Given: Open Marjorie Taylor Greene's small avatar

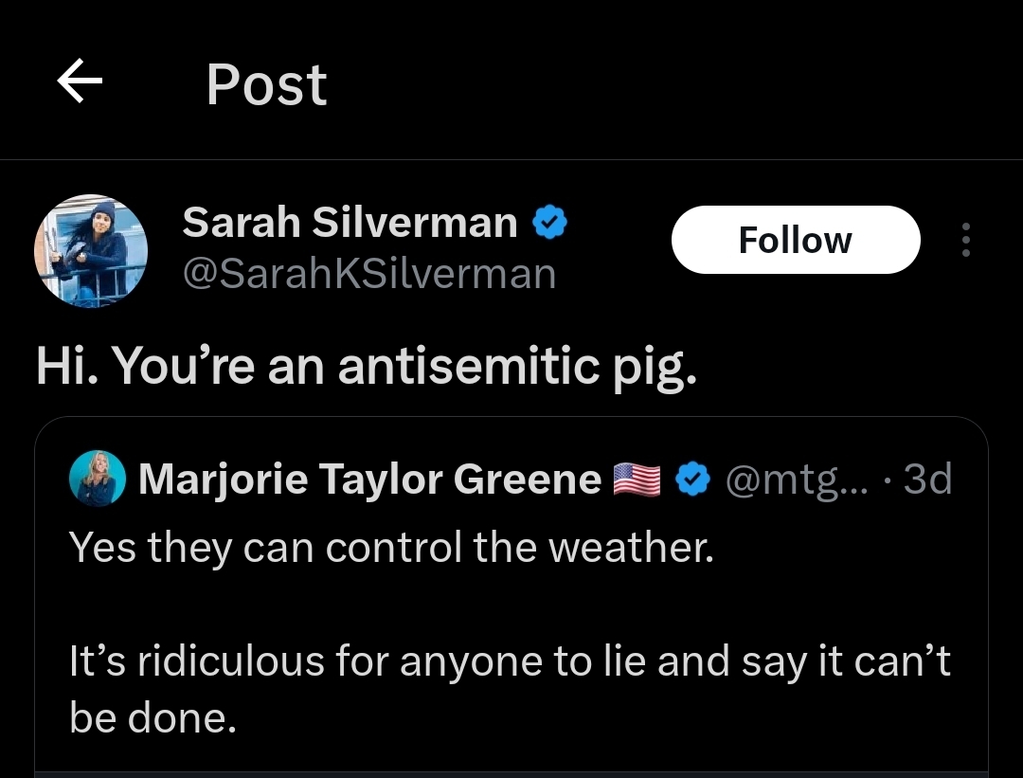Looking at the screenshot, I should point(98,479).
